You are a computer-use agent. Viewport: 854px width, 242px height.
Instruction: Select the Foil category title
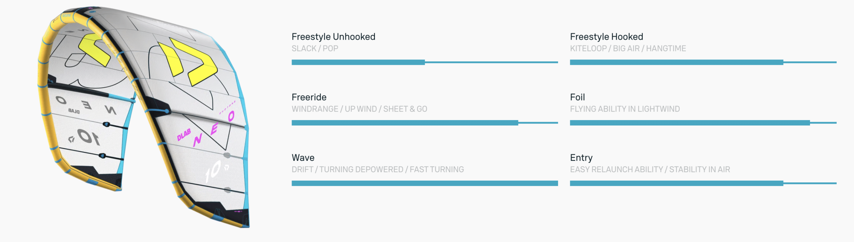[x=577, y=97]
